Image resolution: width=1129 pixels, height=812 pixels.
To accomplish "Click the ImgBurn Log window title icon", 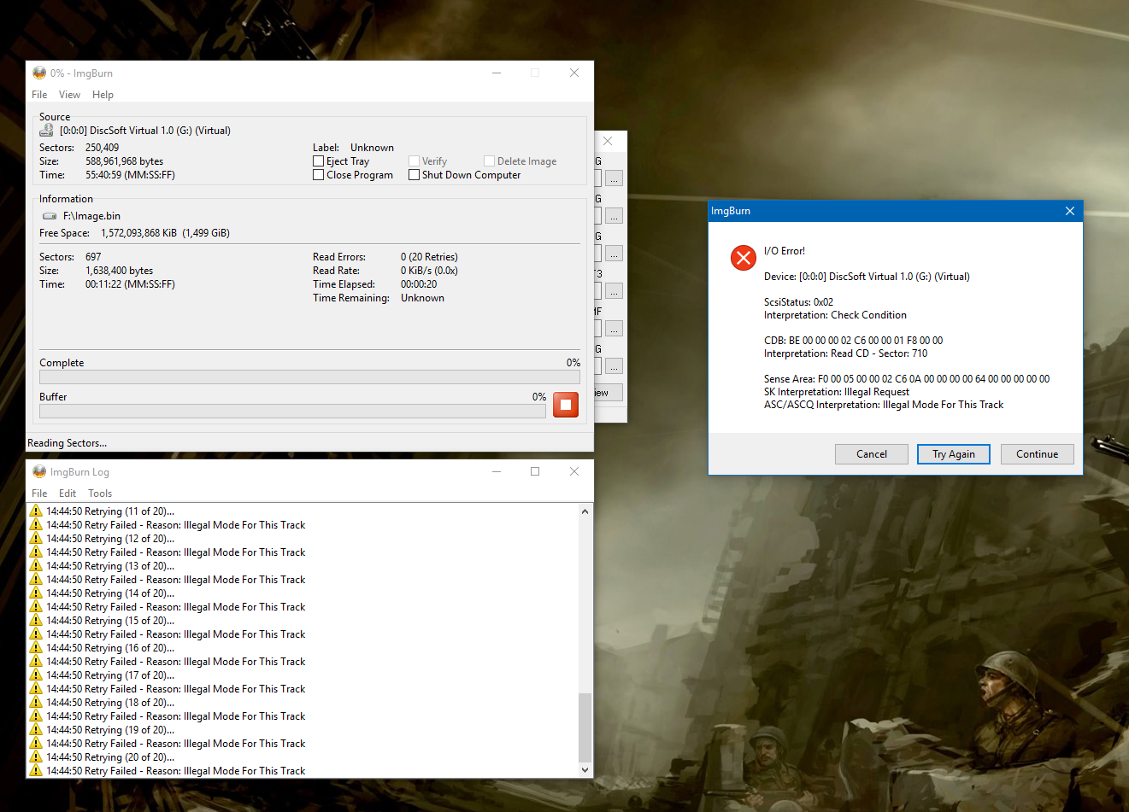I will click(39, 471).
